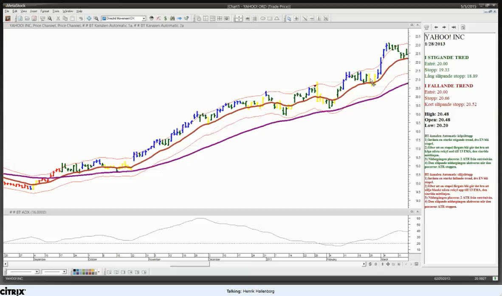Expand the color palette dropdown arrow
The height and width of the screenshot is (296, 502).
(99, 272)
